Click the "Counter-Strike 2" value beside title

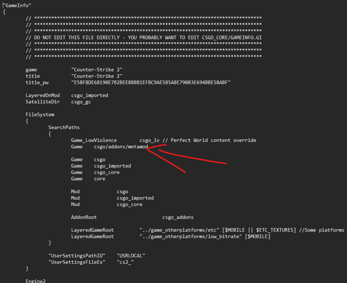[97, 76]
